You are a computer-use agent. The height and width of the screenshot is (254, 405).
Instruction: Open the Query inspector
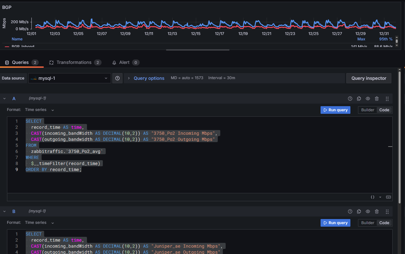tap(369, 78)
